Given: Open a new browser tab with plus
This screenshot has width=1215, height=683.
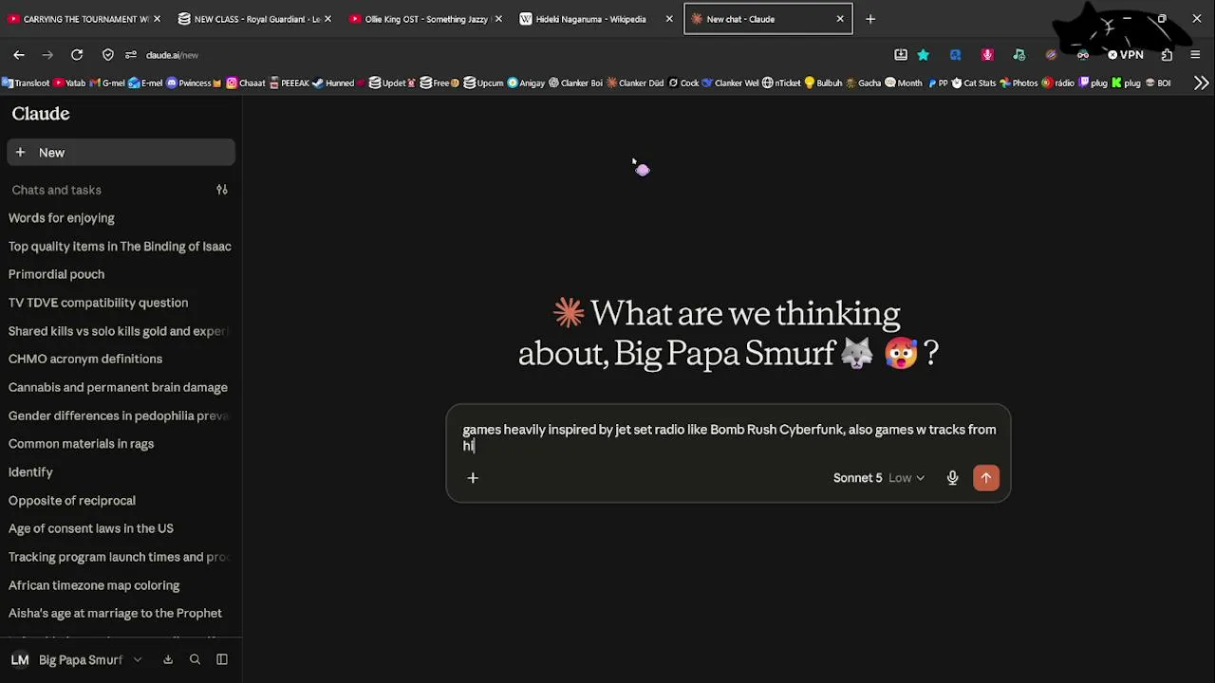Looking at the screenshot, I should click(869, 19).
